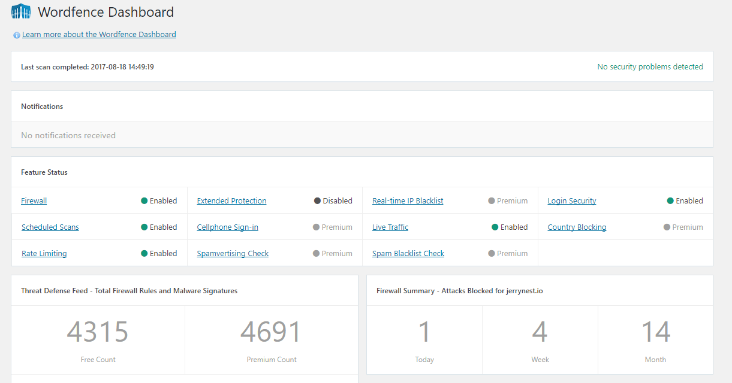The width and height of the screenshot is (732, 383).
Task: Open the Country Blocking link
Action: 577,227
